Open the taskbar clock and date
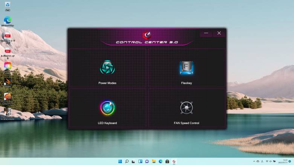 (283, 162)
